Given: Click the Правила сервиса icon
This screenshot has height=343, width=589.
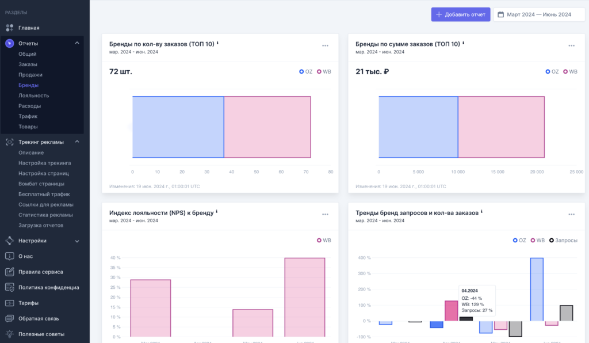Looking at the screenshot, I should [x=9, y=272].
